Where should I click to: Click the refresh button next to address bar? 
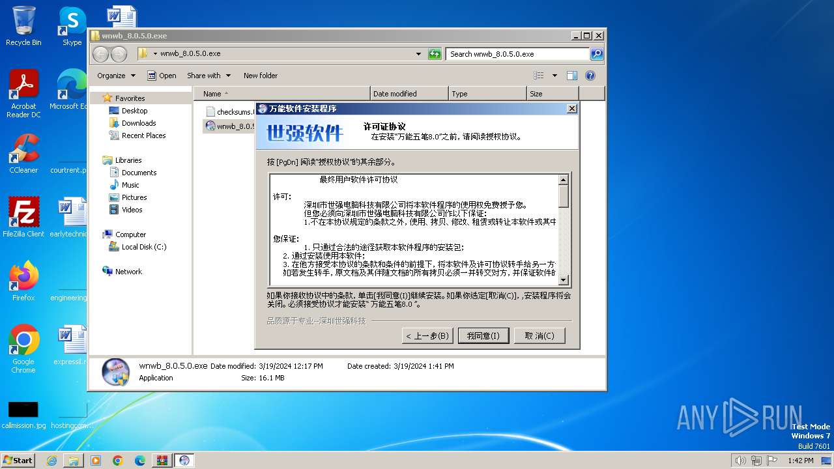435,54
